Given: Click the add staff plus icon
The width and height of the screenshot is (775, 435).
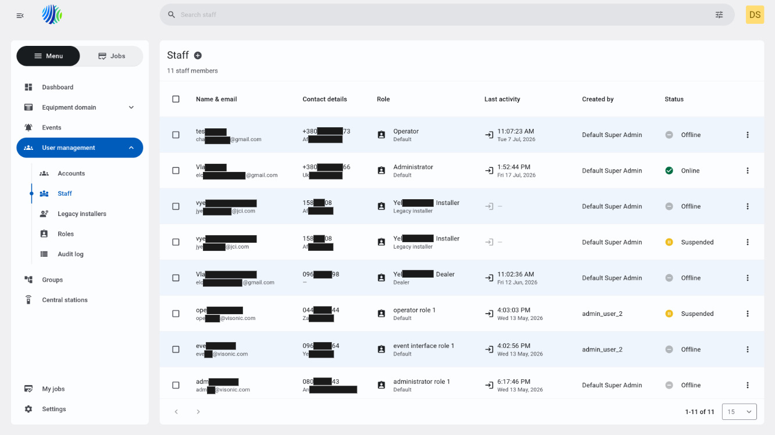Looking at the screenshot, I should tap(198, 55).
